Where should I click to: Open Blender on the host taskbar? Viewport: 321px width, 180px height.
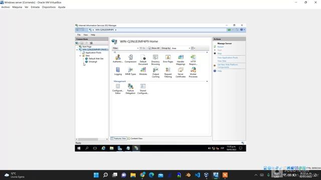(x=188, y=175)
